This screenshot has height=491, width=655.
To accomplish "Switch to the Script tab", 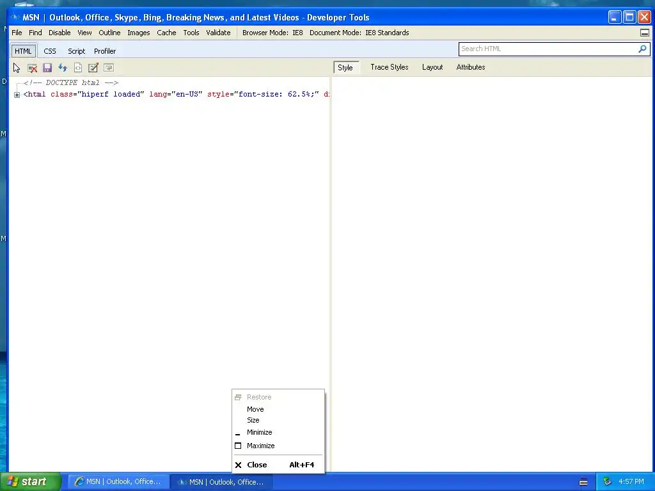I will coord(77,51).
